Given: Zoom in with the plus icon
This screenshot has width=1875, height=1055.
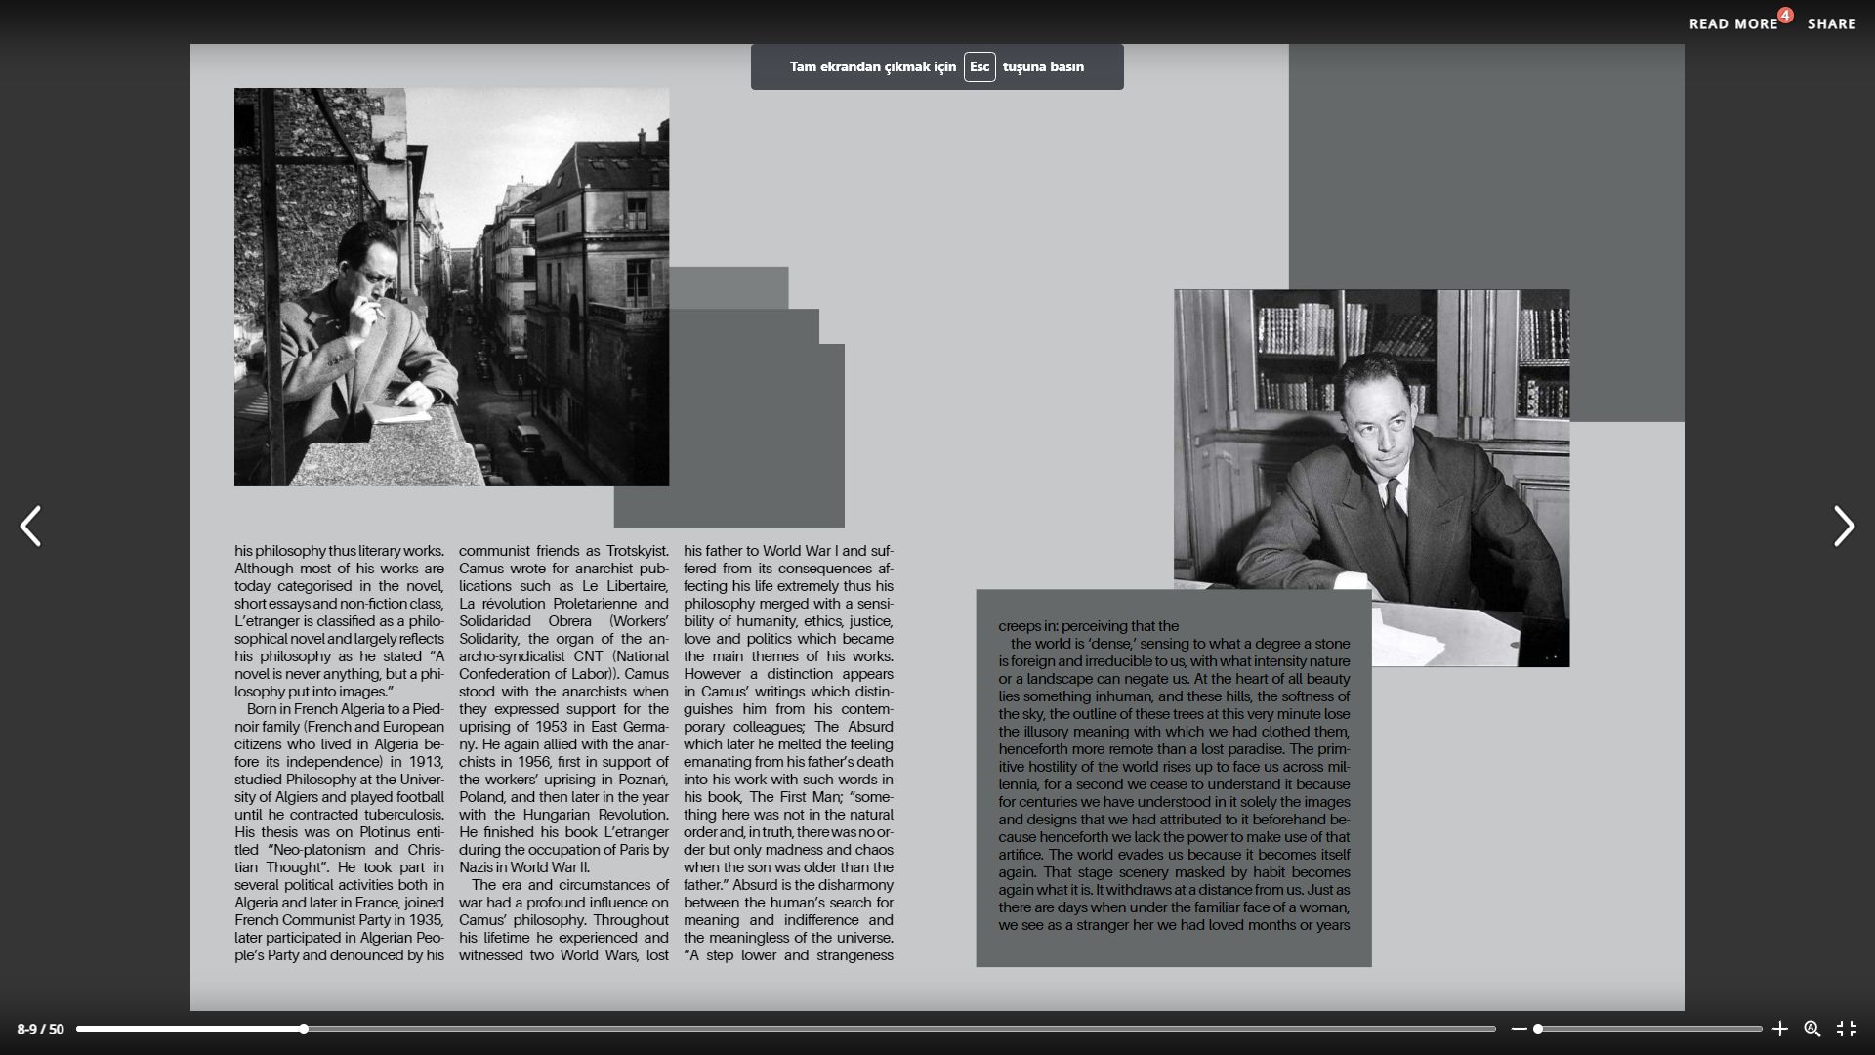Looking at the screenshot, I should click(1779, 1029).
